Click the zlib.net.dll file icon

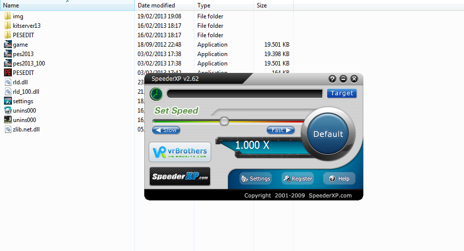(8, 129)
